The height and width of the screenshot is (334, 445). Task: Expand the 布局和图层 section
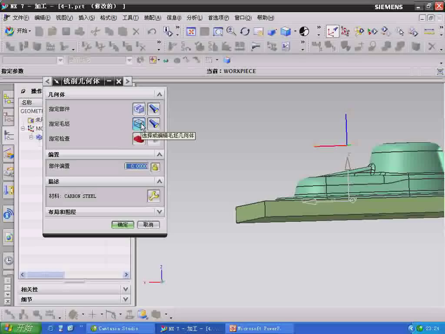(159, 212)
